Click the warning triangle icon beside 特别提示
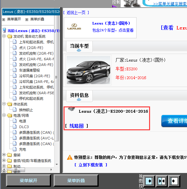 click(x=70, y=157)
